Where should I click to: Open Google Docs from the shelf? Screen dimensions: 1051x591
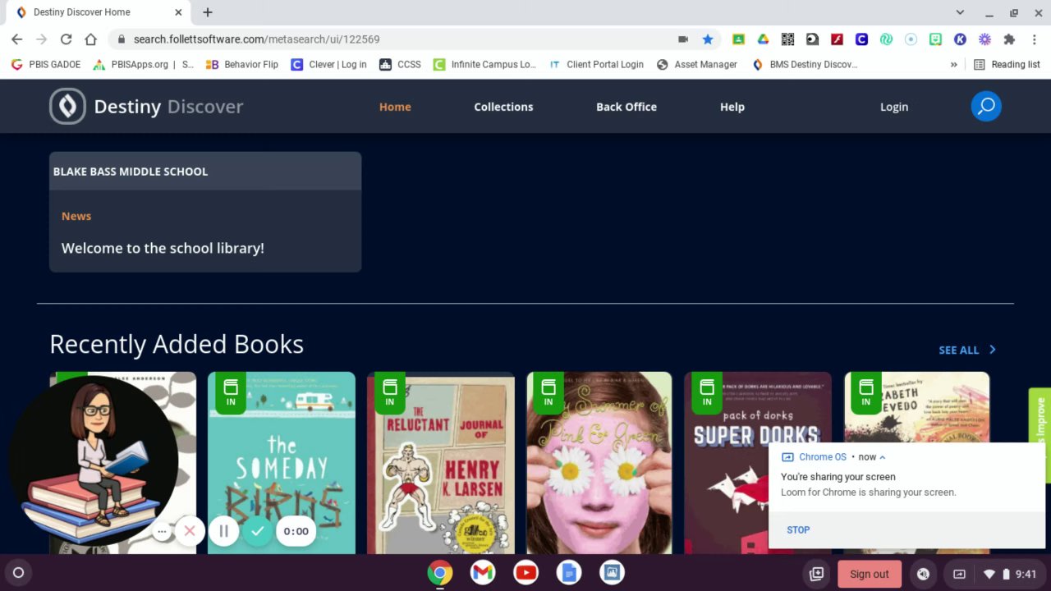(x=568, y=573)
